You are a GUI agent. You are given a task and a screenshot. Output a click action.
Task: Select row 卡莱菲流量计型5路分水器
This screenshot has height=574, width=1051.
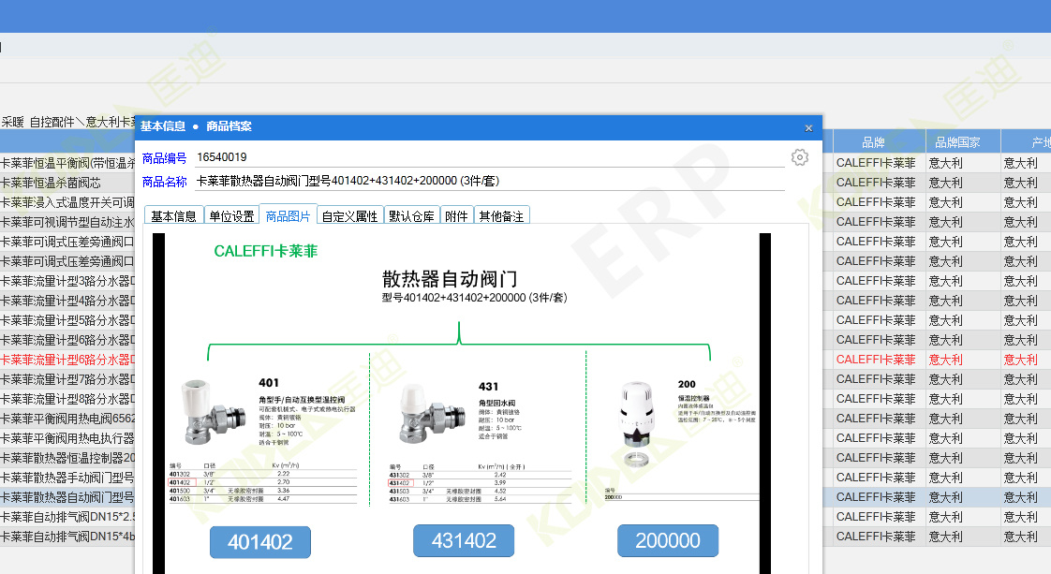point(67,320)
